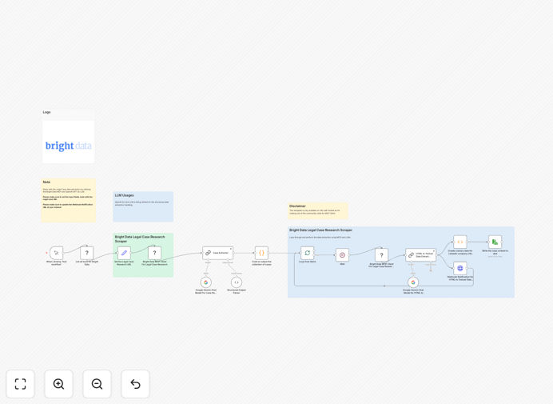Open the Case Extractor chain node
The image size is (553, 404).
217,253
